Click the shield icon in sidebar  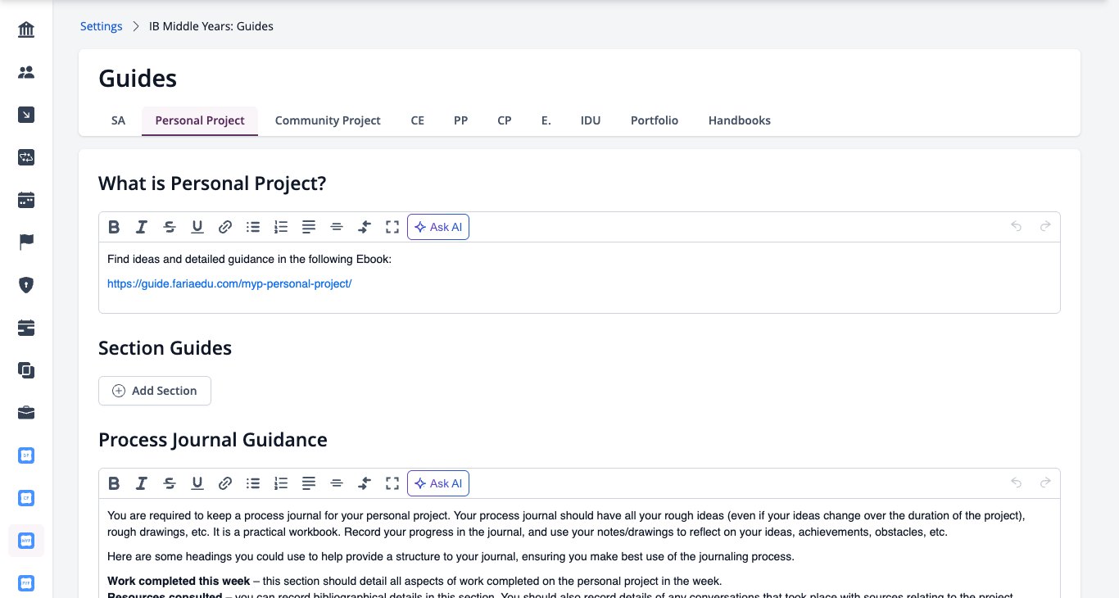coord(26,285)
